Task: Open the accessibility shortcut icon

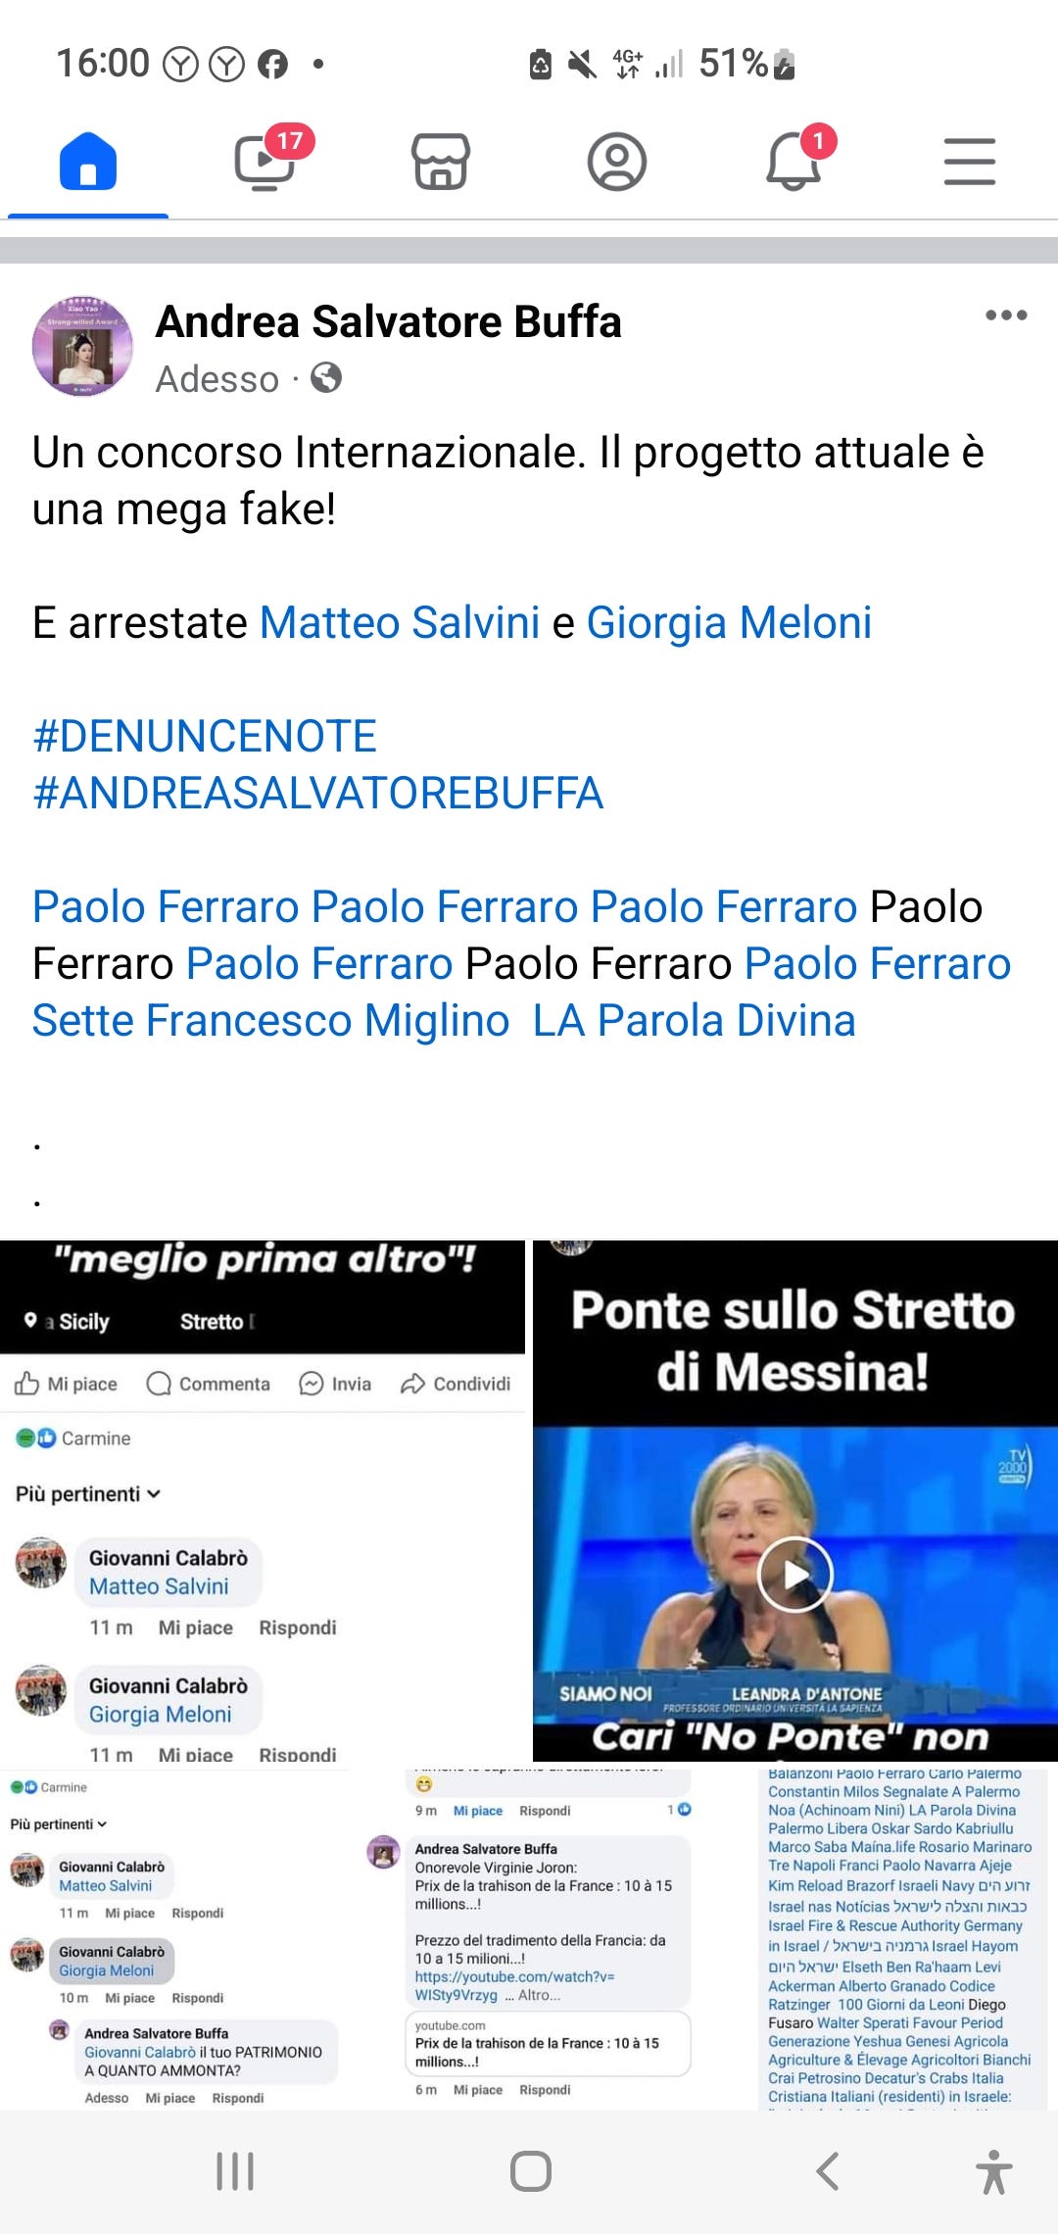Action: click(994, 2171)
